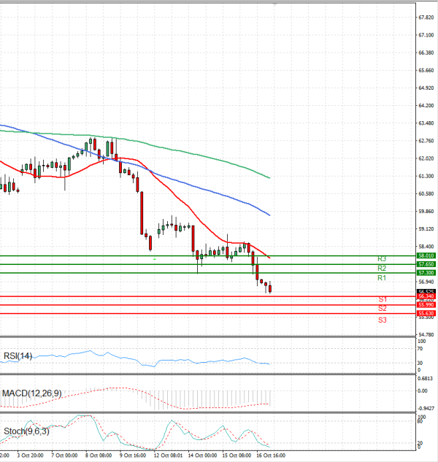Viewport: 438px width, 462px height.
Task: Click the R3 resistance level label
Action: pos(382,259)
